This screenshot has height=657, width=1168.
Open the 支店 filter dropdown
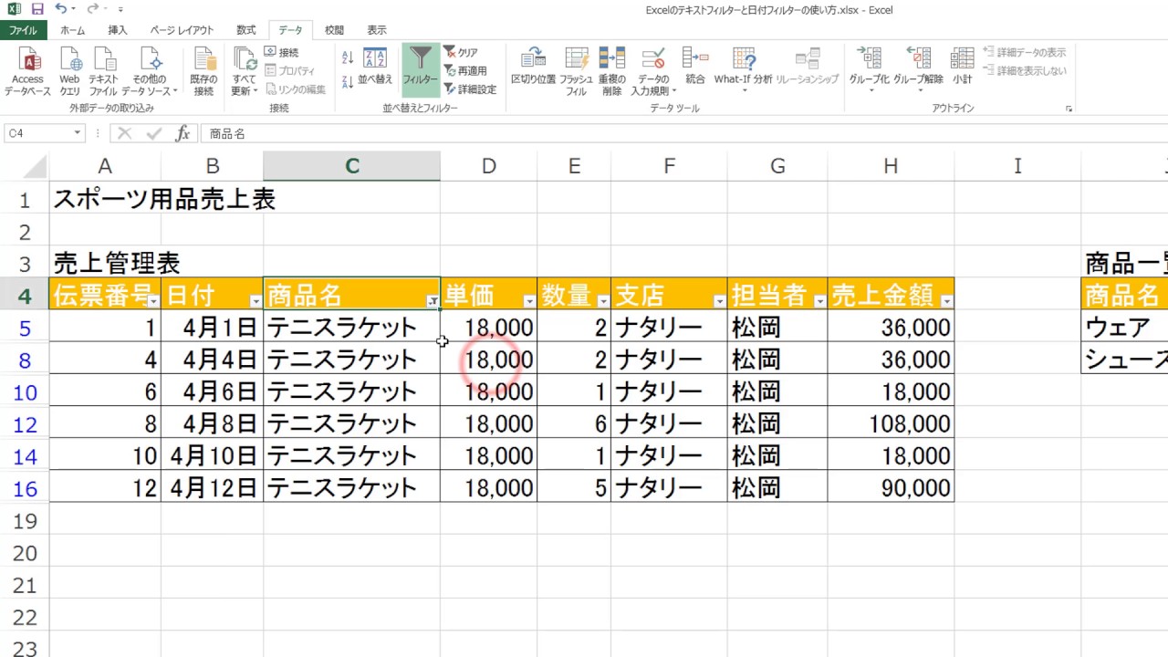click(x=720, y=300)
